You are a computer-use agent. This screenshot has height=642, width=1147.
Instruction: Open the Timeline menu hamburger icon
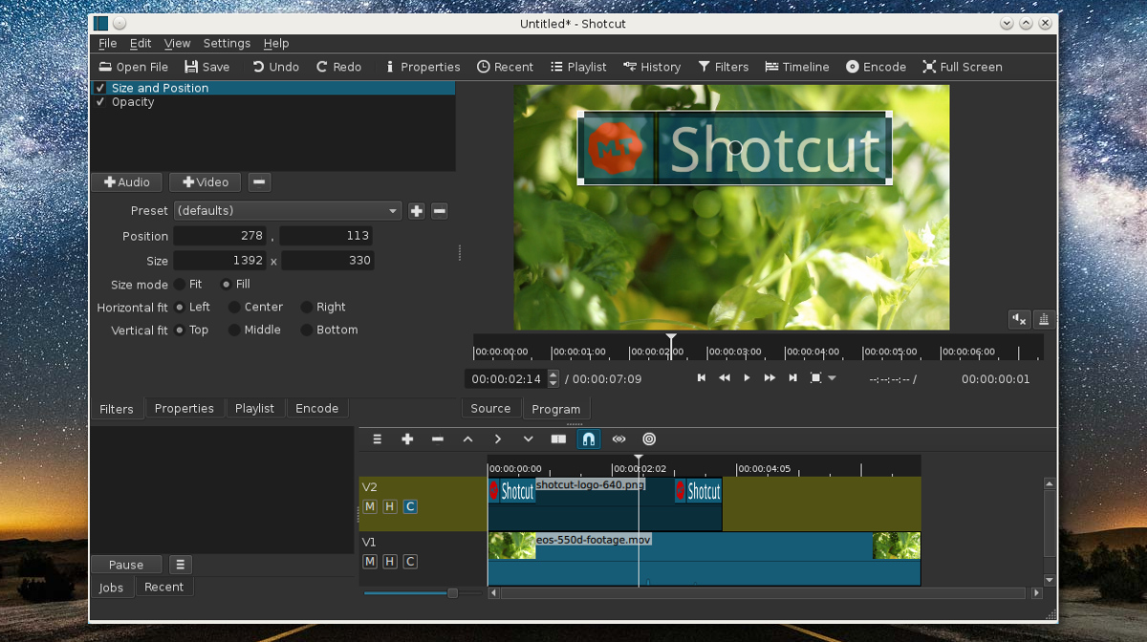point(377,439)
